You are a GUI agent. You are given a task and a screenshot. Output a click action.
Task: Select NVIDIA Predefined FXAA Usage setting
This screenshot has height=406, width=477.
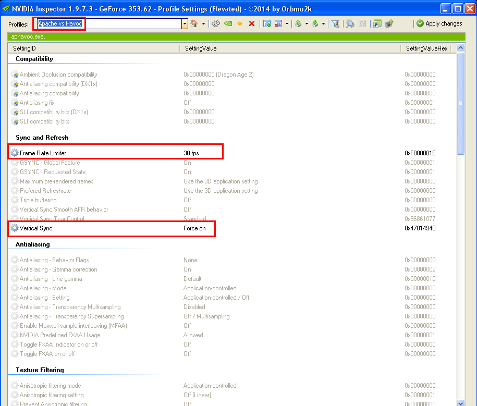coord(60,335)
